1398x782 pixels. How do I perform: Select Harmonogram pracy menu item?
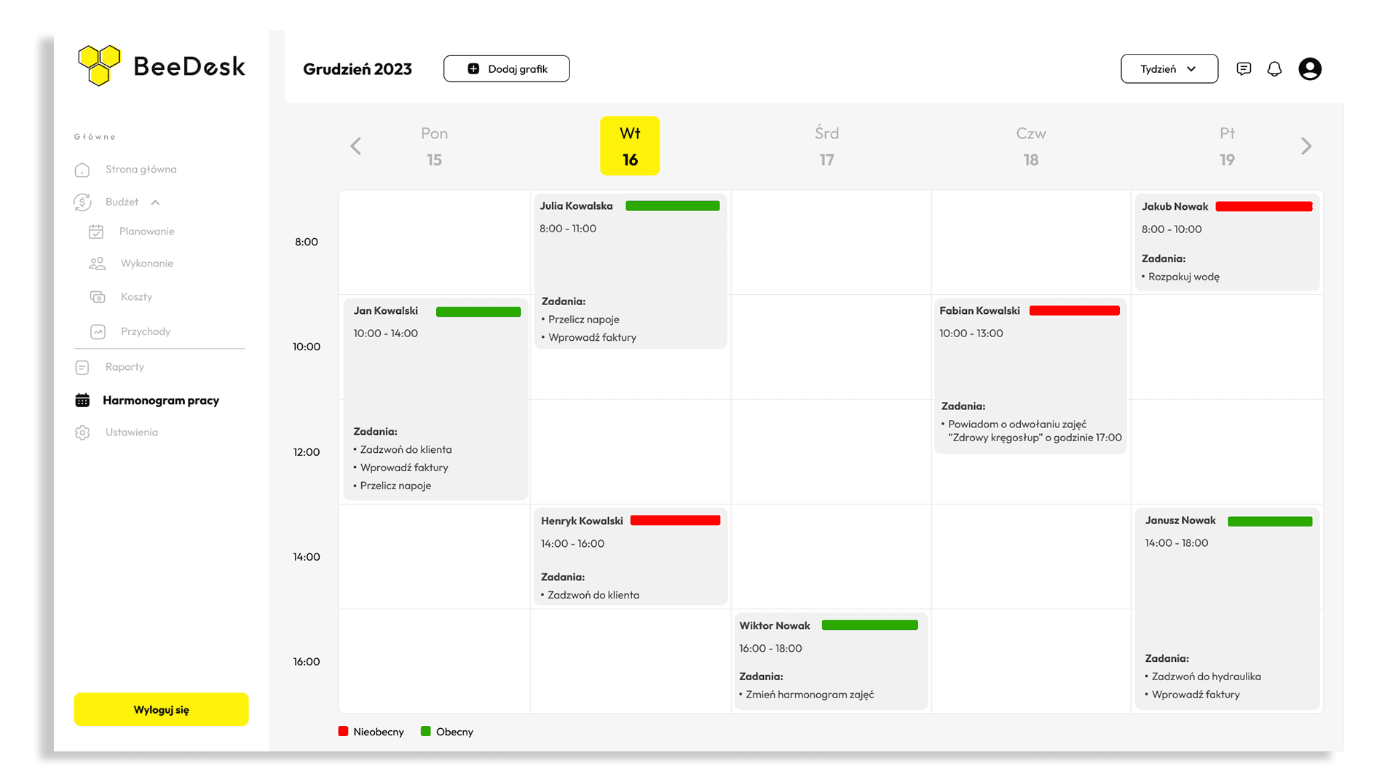tap(161, 400)
